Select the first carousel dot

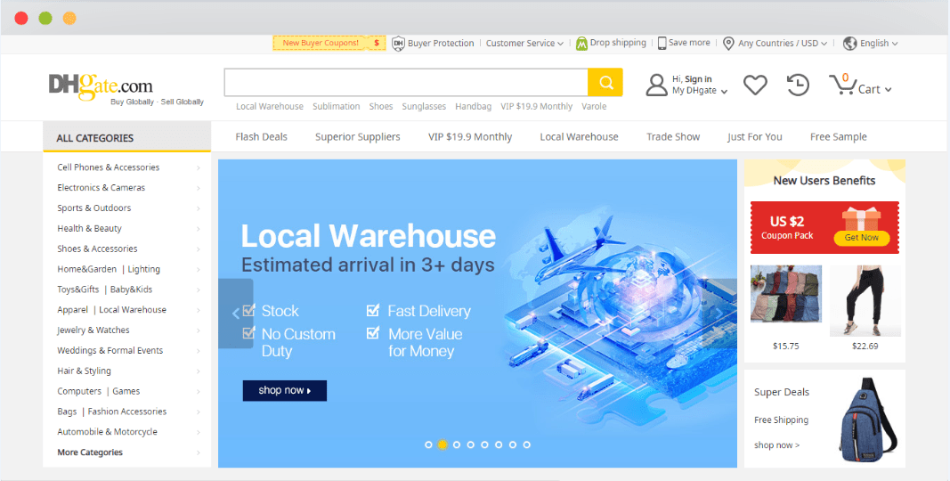point(428,444)
